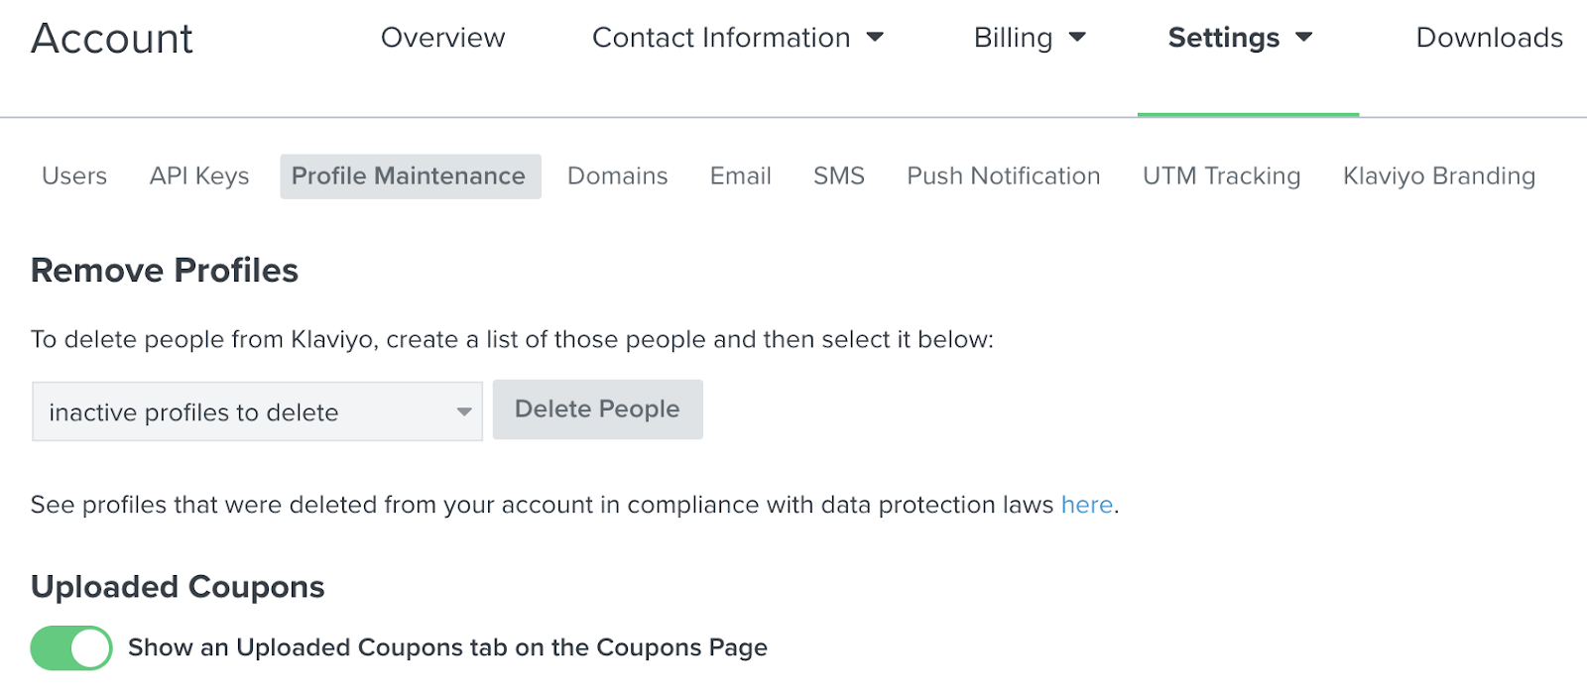Screen dimensions: 1587x697
Task: View the Email settings tab
Action: pyautogui.click(x=740, y=176)
